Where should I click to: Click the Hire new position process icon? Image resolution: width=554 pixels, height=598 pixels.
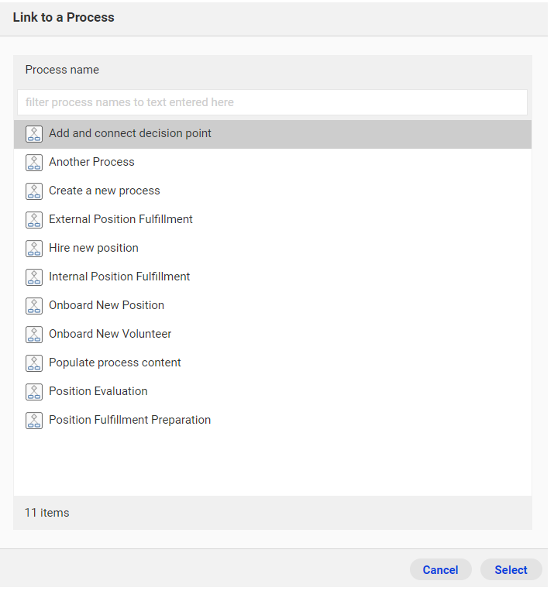tap(34, 249)
